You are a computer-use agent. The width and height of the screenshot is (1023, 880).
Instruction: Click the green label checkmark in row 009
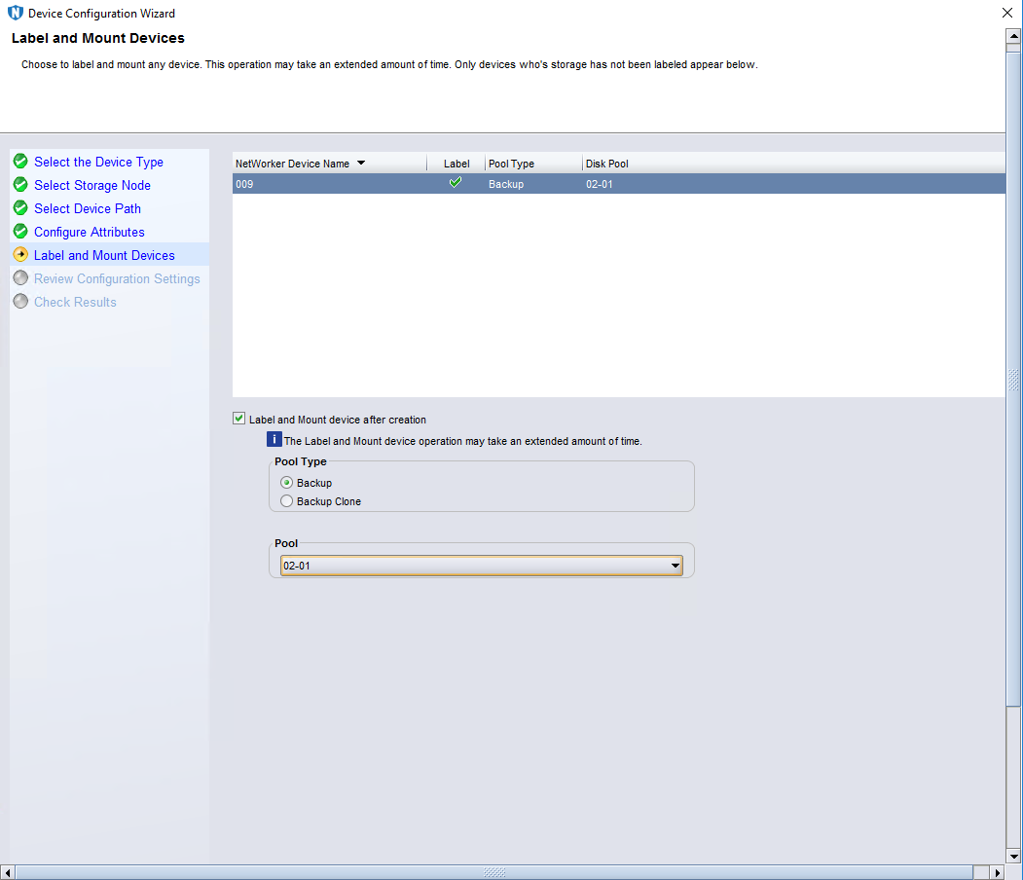tap(456, 183)
